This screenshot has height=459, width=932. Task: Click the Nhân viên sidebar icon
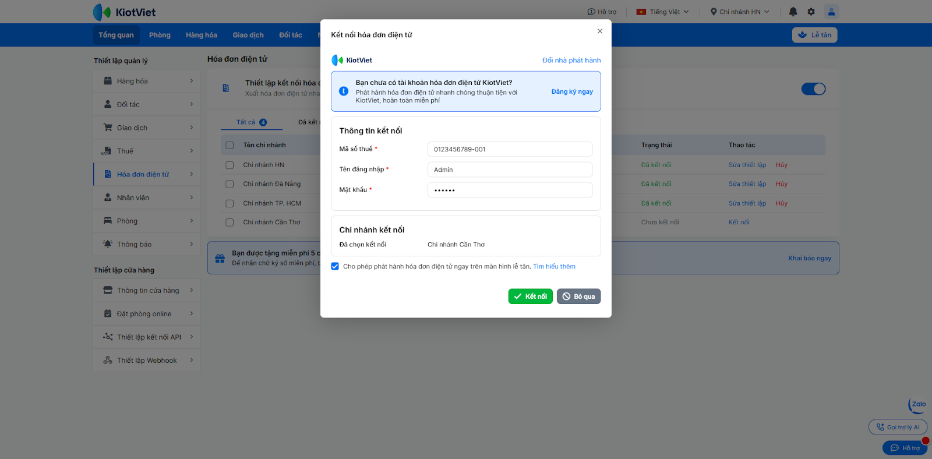pos(108,197)
